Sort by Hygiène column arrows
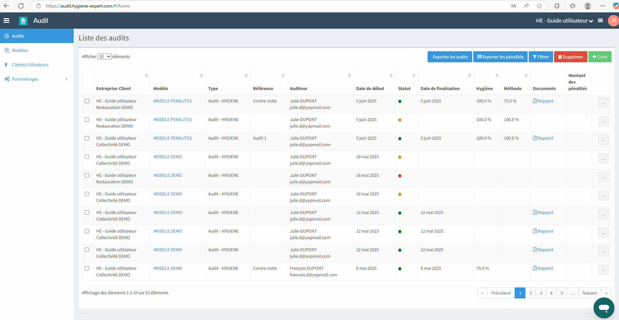 pos(497,75)
